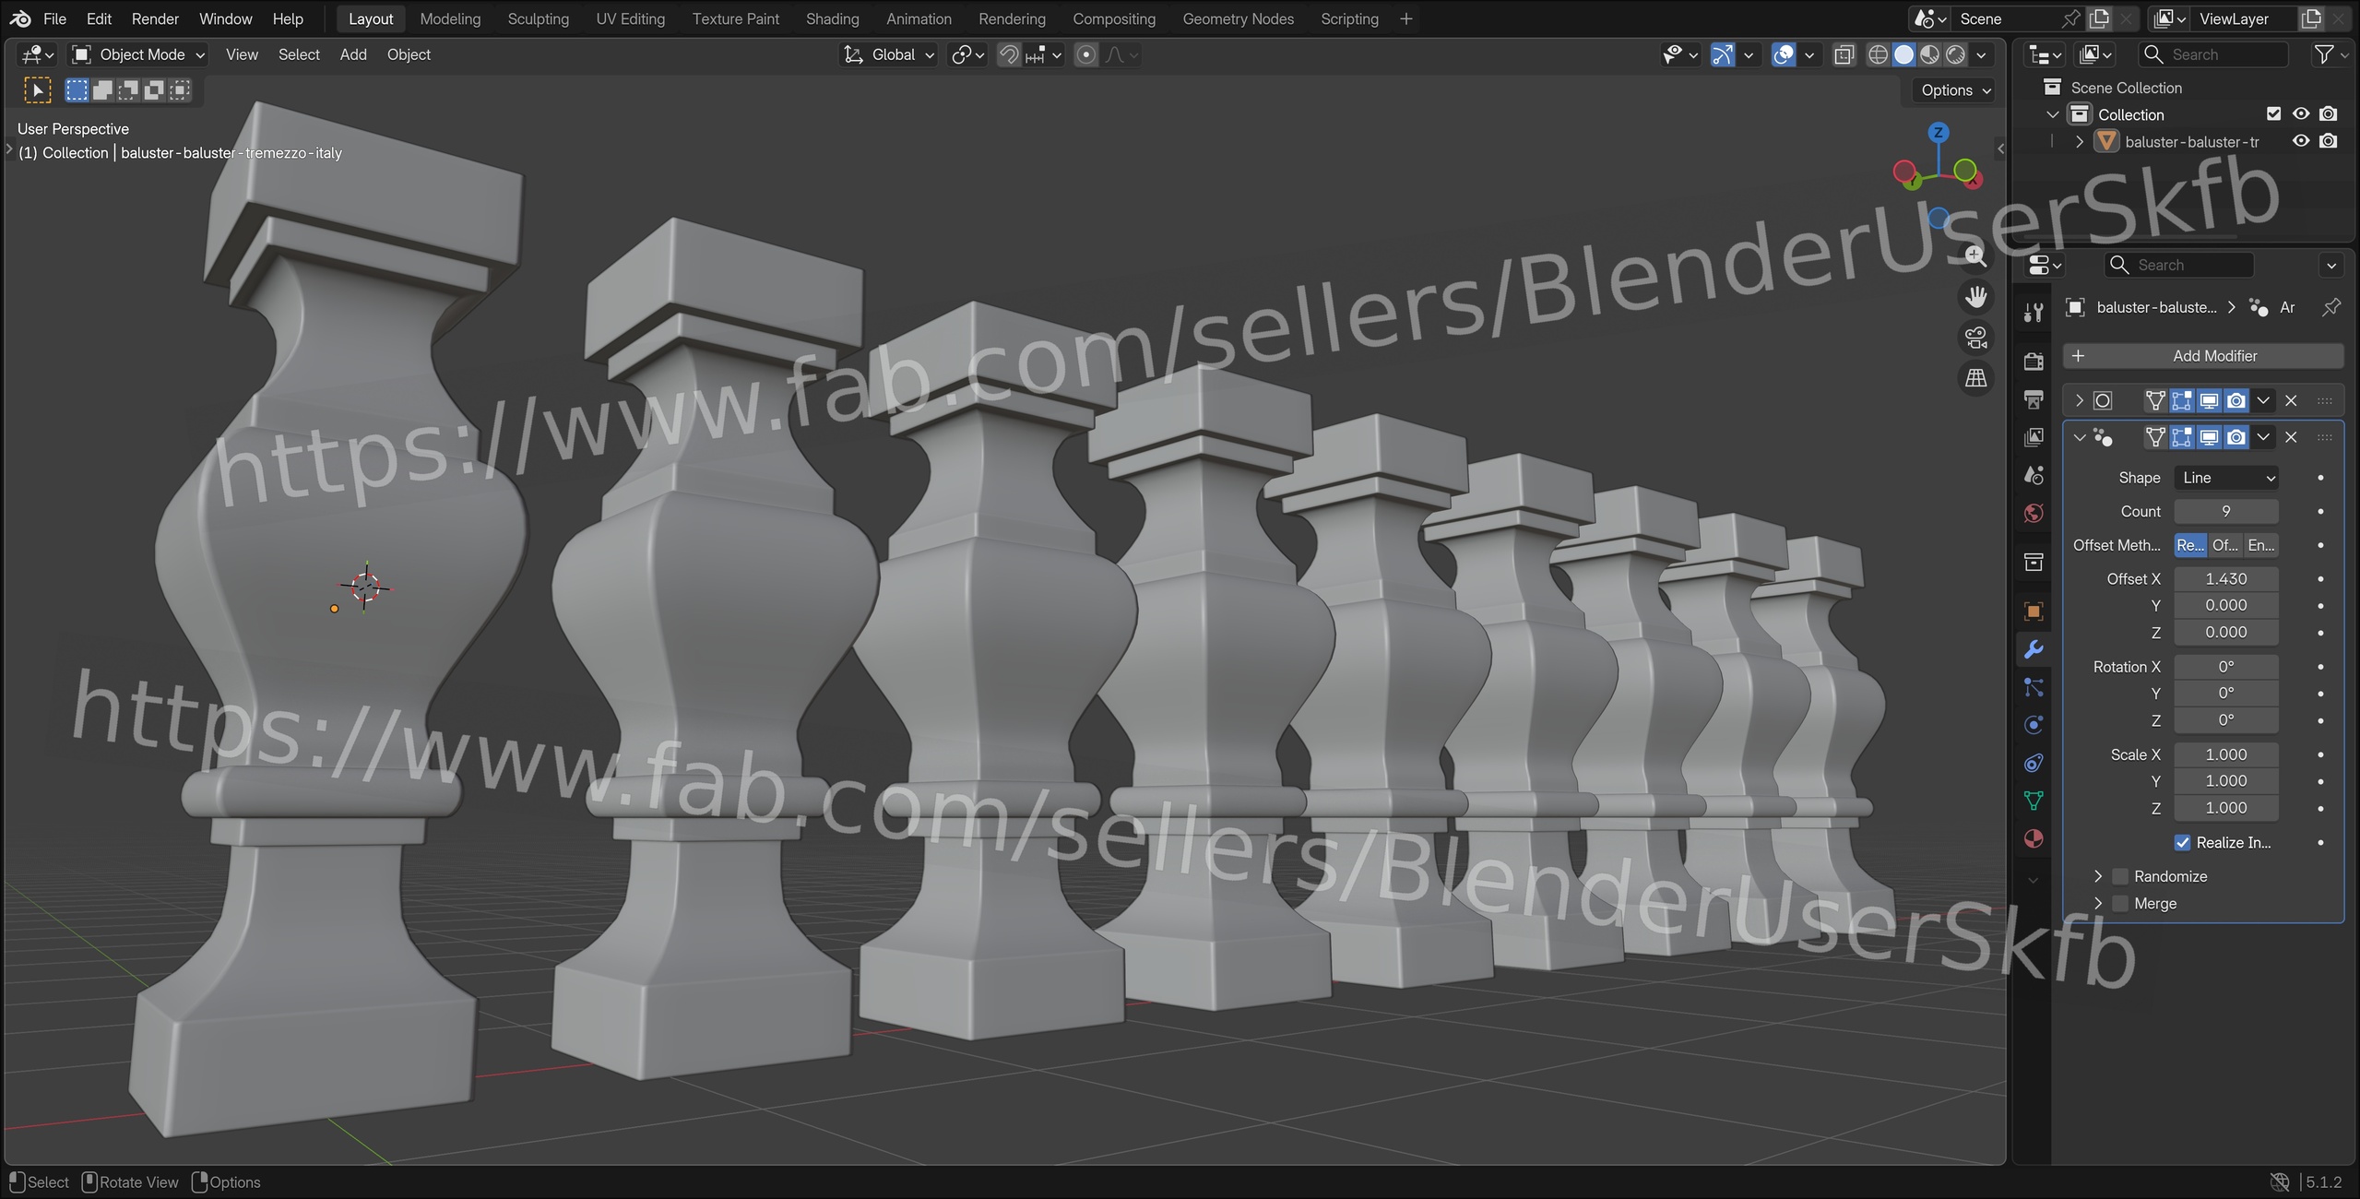Open the Collection properties tab (box icon)
This screenshot has width=2360, height=1199.
pyautogui.click(x=2033, y=562)
